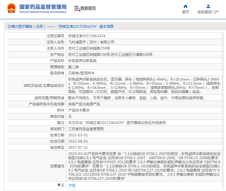226x191 pixels.
Task: Click approval date 2023-03-01 in 批准日期 row
Action: [x=78, y=135]
